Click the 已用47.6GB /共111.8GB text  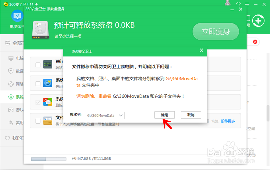(x=91, y=159)
